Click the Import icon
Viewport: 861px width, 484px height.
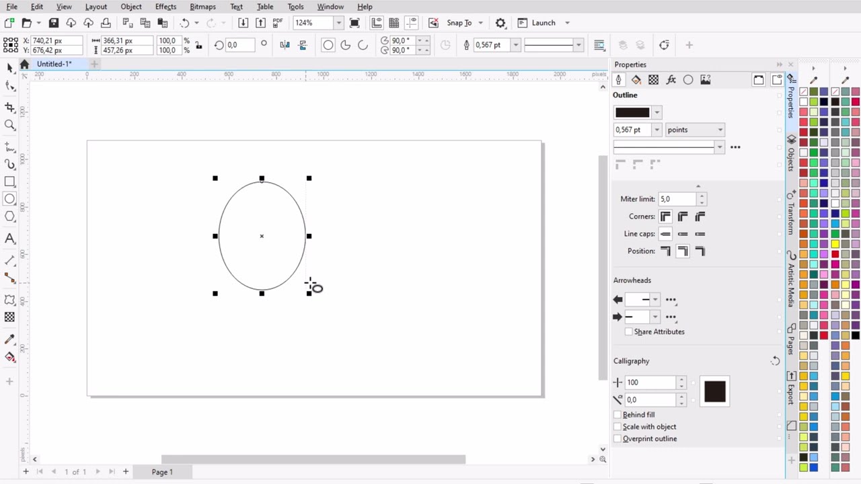[243, 23]
